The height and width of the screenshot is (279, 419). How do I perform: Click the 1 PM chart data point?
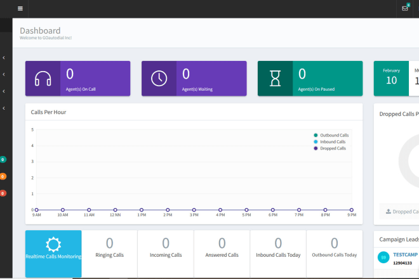(x=142, y=210)
